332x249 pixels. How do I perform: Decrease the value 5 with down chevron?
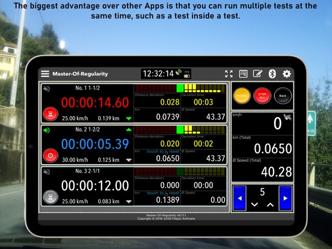[254, 204]
